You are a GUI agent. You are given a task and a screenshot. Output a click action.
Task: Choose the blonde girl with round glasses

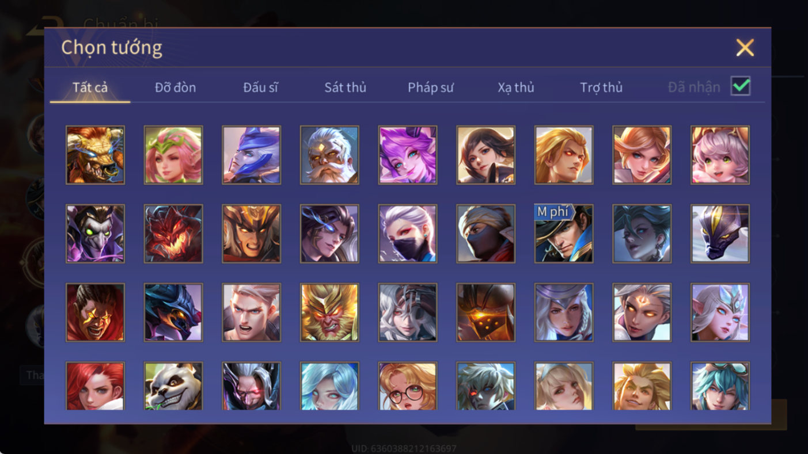408,386
